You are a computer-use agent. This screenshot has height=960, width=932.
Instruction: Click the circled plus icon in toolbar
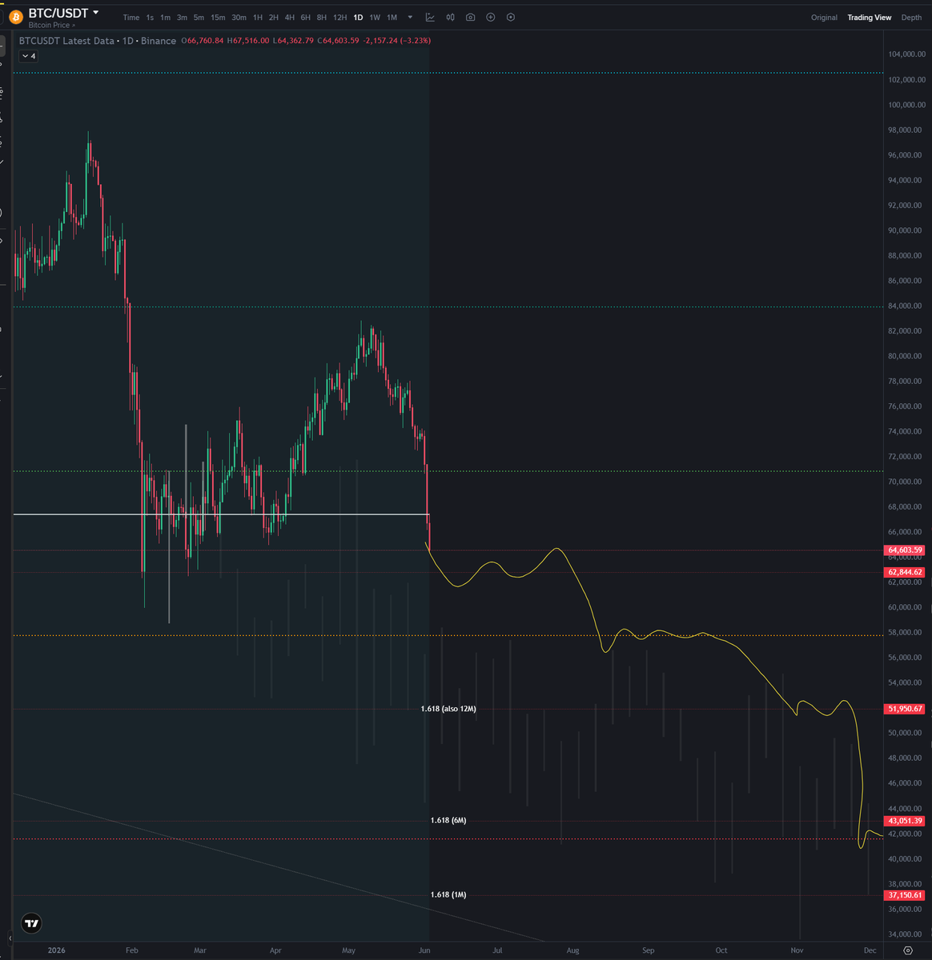click(491, 17)
